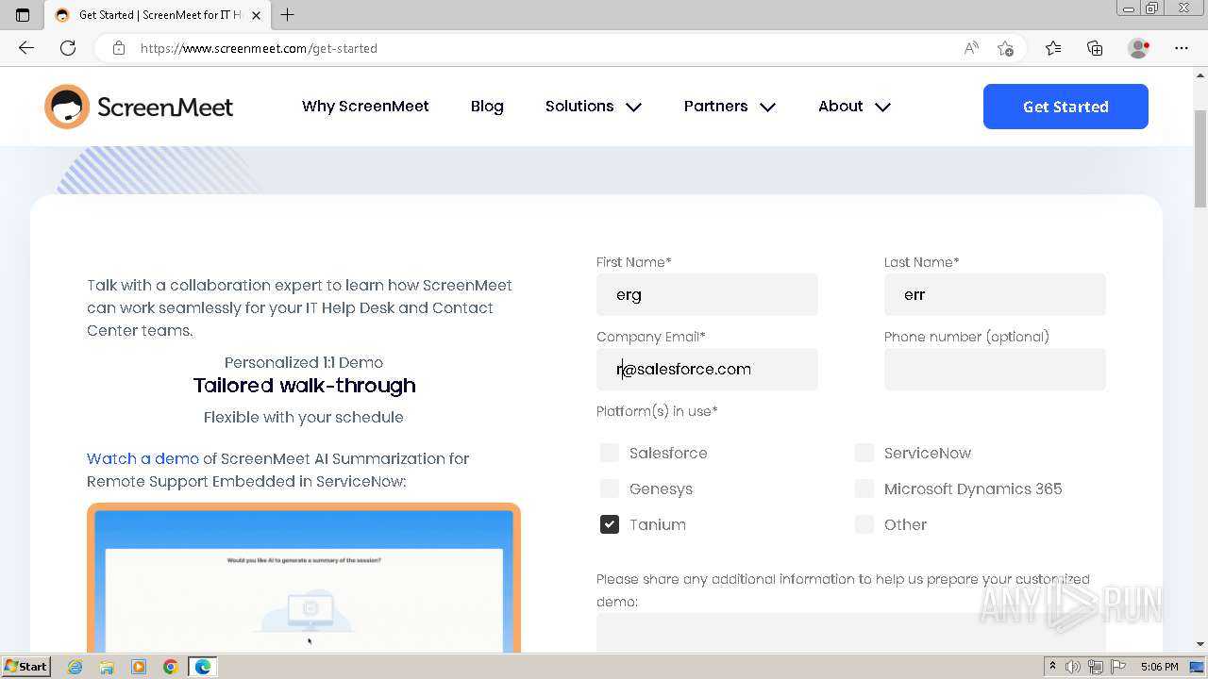Click the Tailored walk-through heading
The height and width of the screenshot is (679, 1208).
pos(304,386)
